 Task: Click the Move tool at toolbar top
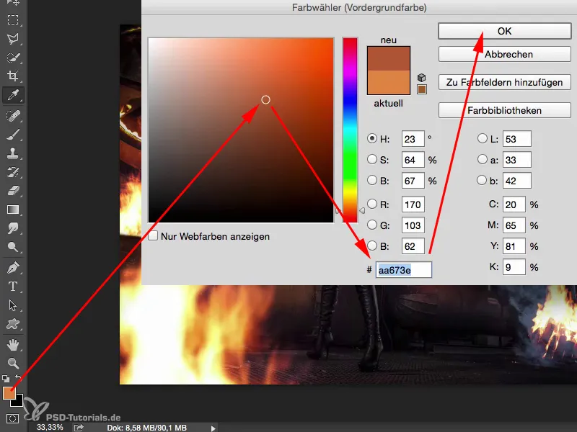[13, 2]
